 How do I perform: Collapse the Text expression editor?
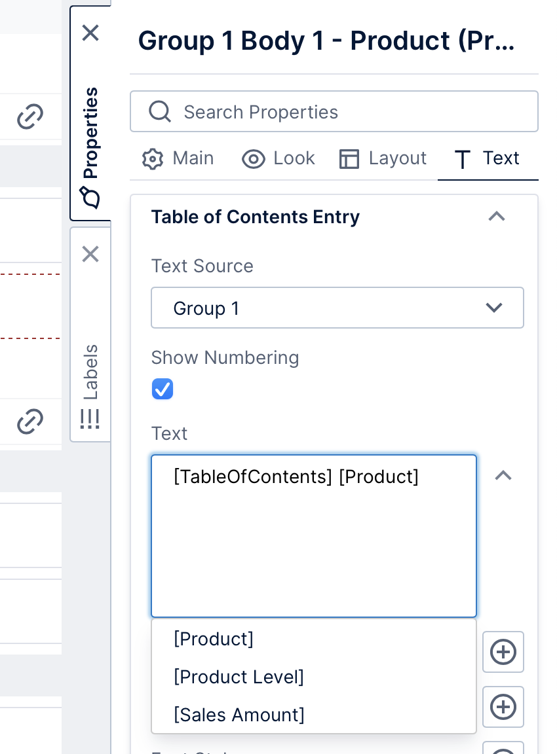click(503, 476)
